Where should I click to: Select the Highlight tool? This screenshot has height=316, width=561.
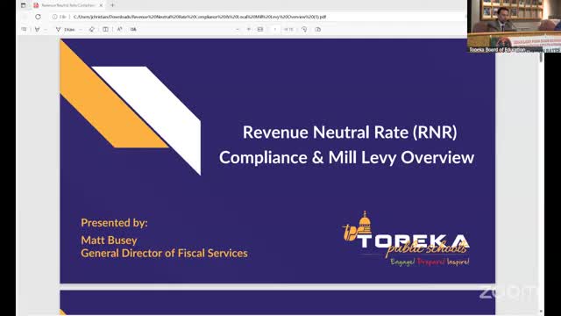click(37, 29)
